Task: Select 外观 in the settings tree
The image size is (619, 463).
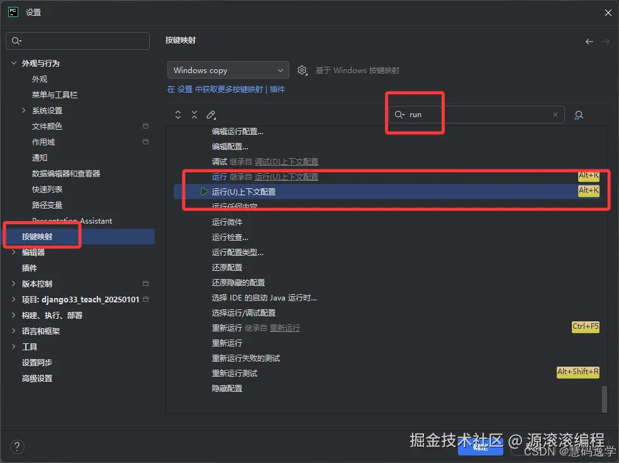Action: point(40,79)
